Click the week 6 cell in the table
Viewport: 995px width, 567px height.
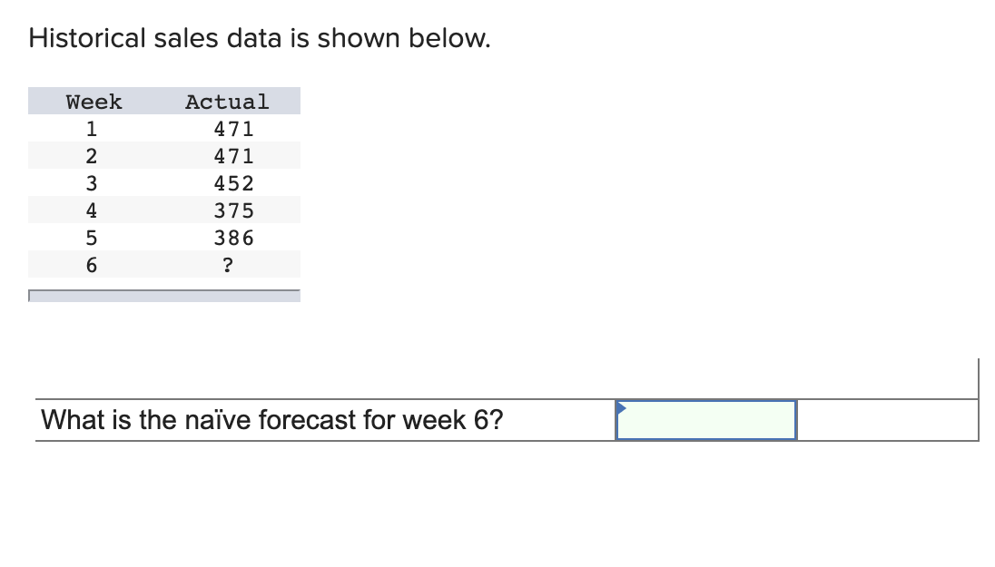[x=92, y=264]
